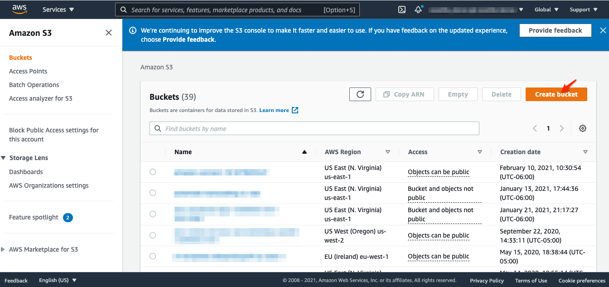The width and height of the screenshot is (609, 287).
Task: Click the Delete button
Action: click(x=502, y=94)
